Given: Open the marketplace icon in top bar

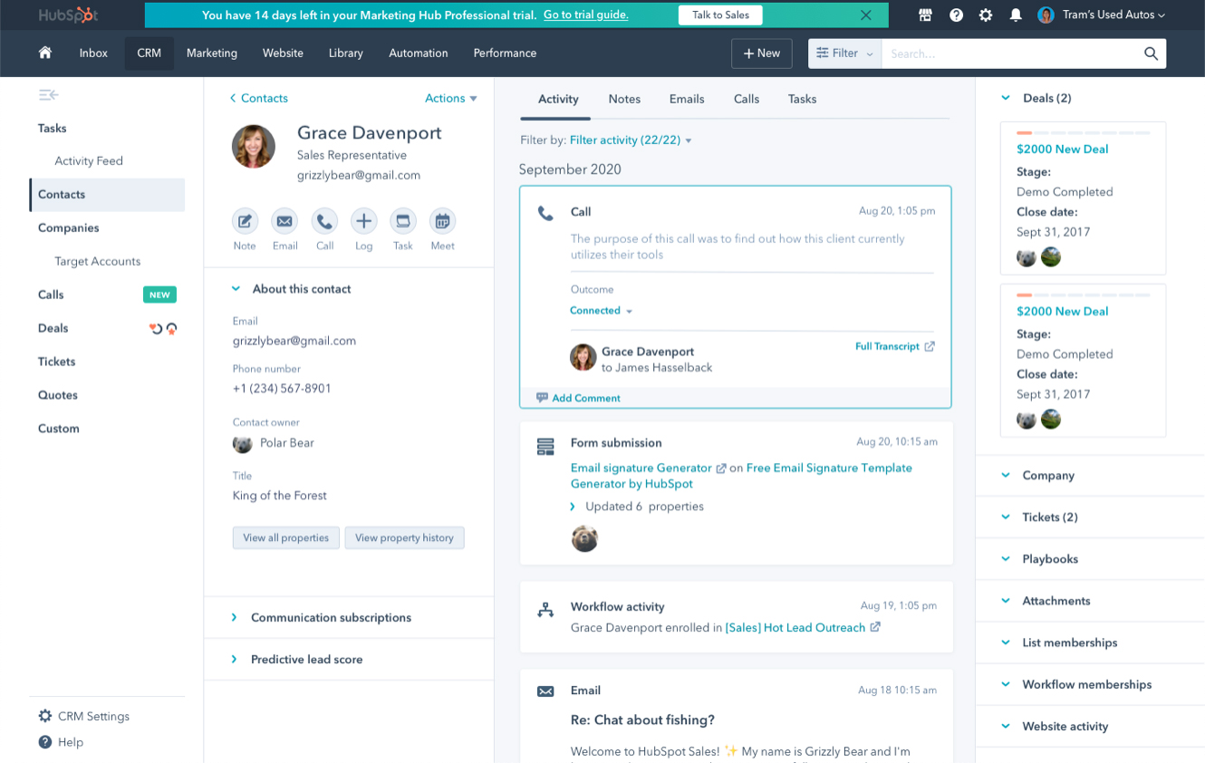Looking at the screenshot, I should 925,15.
